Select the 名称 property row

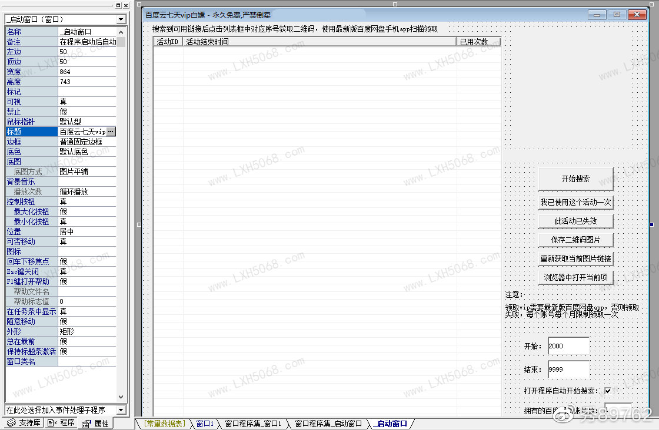(61, 32)
